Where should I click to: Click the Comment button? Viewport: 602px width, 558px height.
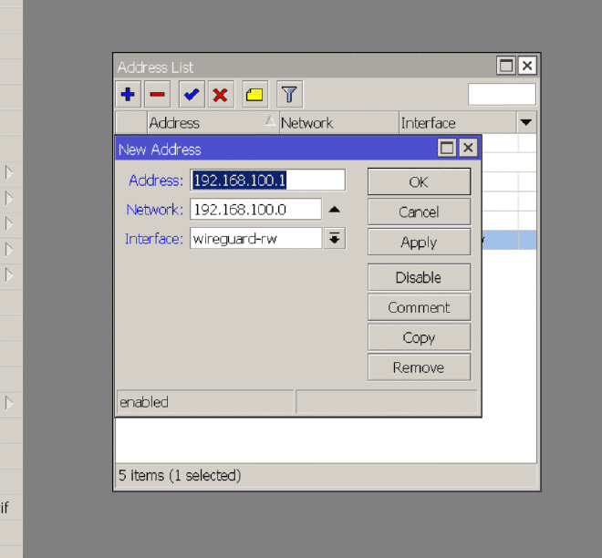click(419, 307)
